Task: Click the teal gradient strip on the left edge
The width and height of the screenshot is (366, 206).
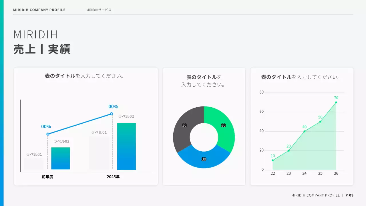Action: click(2, 103)
